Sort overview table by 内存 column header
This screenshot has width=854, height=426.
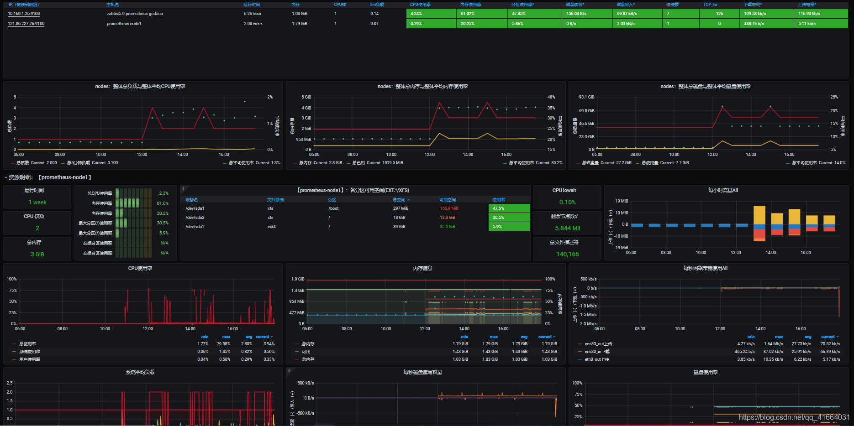tap(296, 5)
